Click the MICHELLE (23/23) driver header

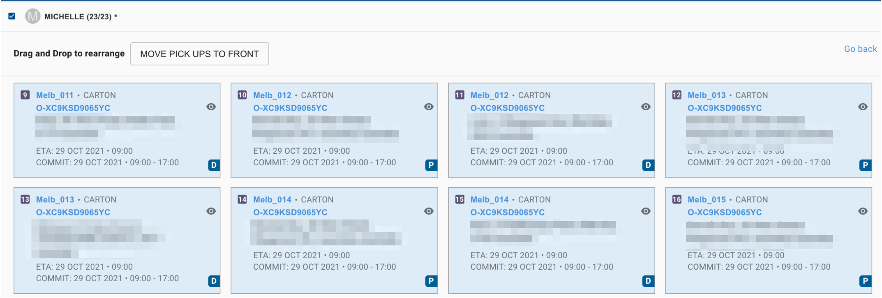point(78,17)
